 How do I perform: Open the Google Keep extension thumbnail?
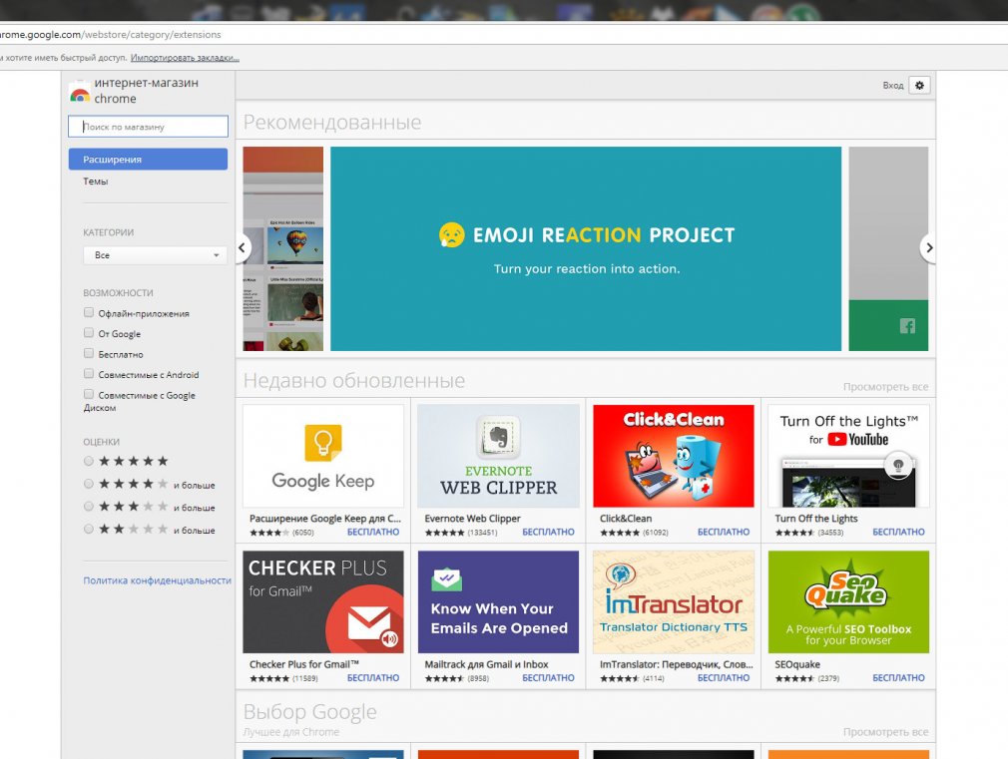(323, 457)
